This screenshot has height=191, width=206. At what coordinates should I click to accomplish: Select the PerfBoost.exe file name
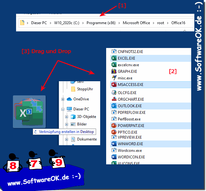pos(129,119)
